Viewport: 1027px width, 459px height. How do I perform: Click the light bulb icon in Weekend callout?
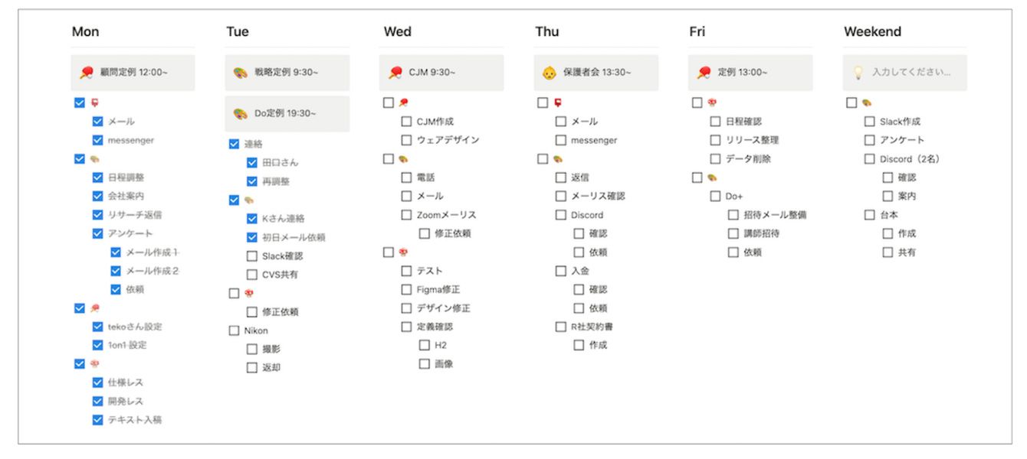pos(858,73)
